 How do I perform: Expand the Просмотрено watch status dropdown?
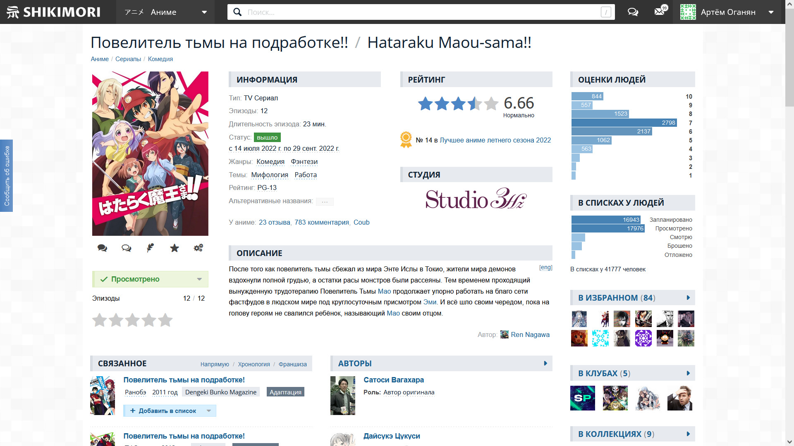199,279
